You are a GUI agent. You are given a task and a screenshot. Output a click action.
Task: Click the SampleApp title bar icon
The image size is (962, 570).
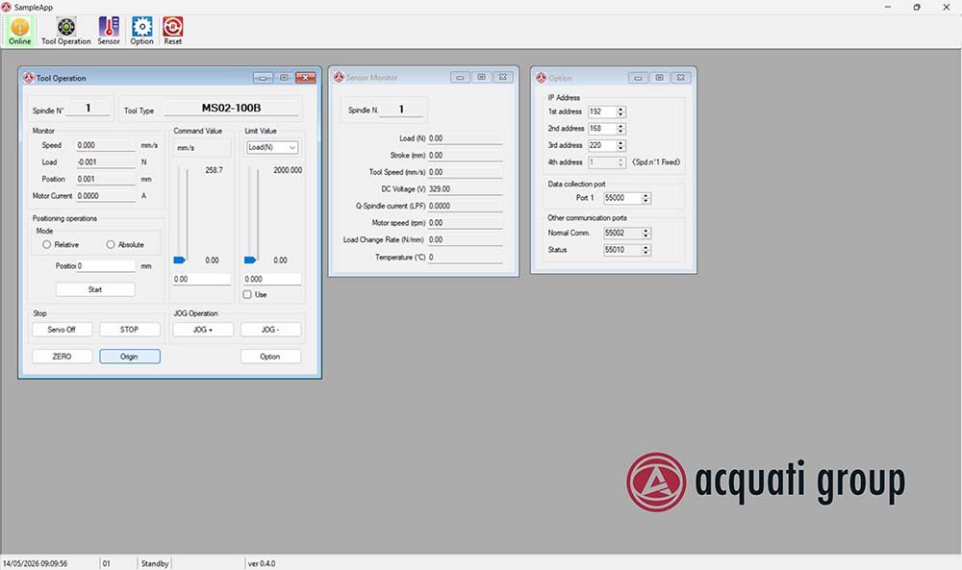[x=6, y=7]
